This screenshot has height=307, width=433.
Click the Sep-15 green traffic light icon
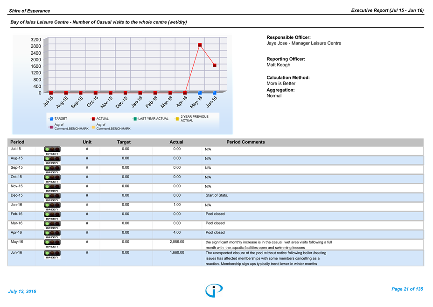coord(52,169)
